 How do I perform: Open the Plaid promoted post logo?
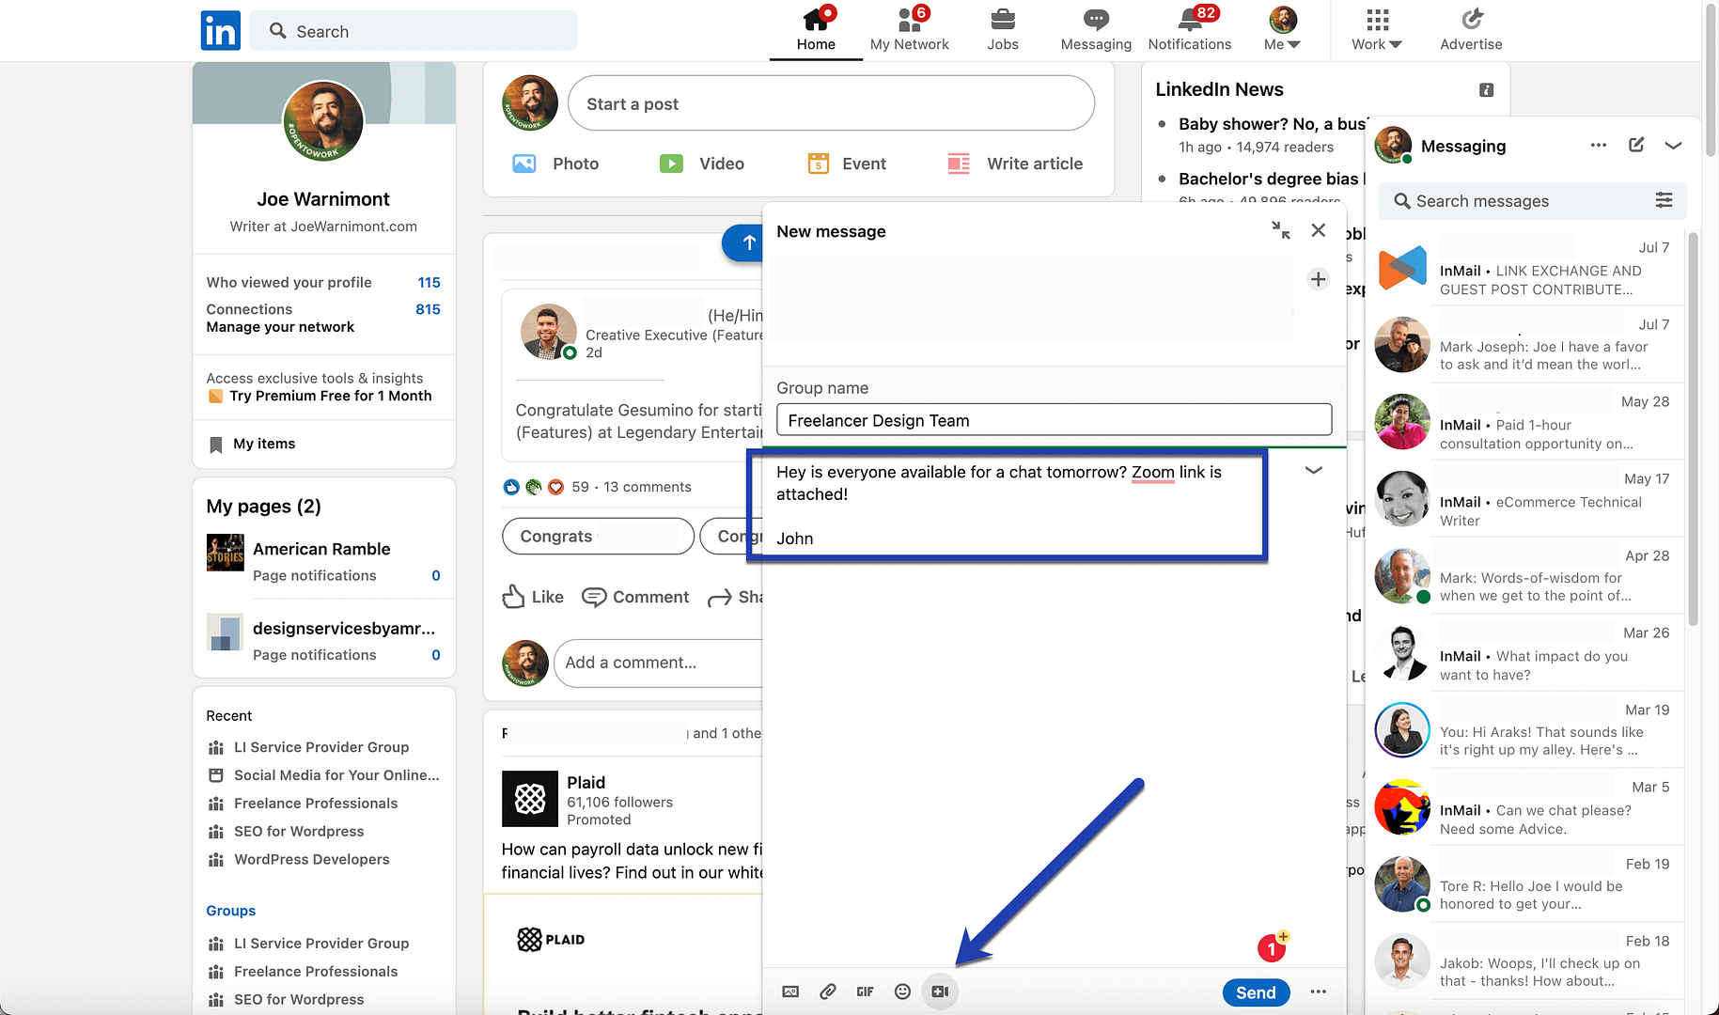[530, 800]
